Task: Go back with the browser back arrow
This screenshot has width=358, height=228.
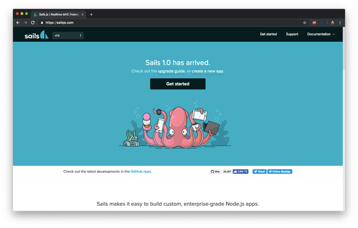Action: (x=18, y=22)
